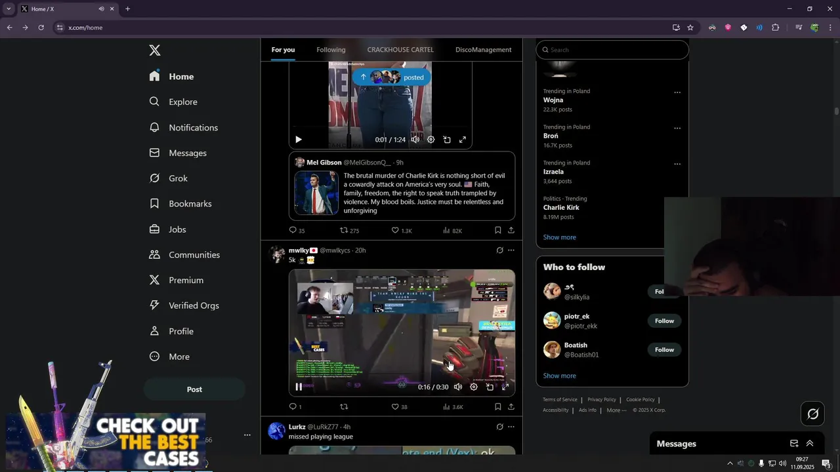Click the X logo in the sidebar

coord(155,50)
